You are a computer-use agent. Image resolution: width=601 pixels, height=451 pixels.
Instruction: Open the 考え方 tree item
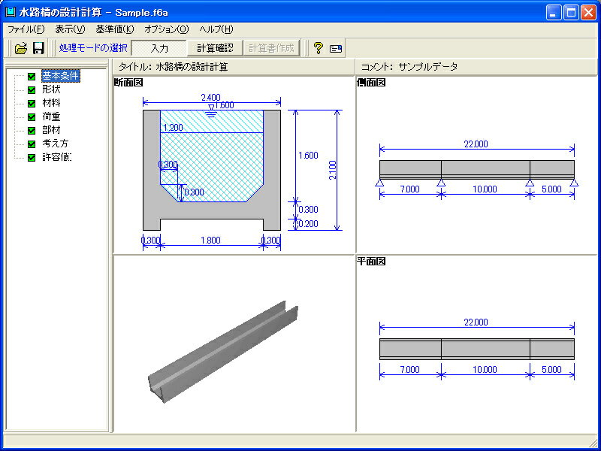(56, 144)
